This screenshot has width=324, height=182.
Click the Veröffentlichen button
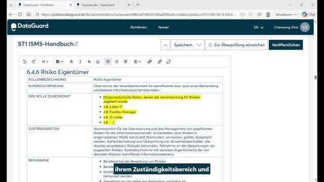point(286,45)
